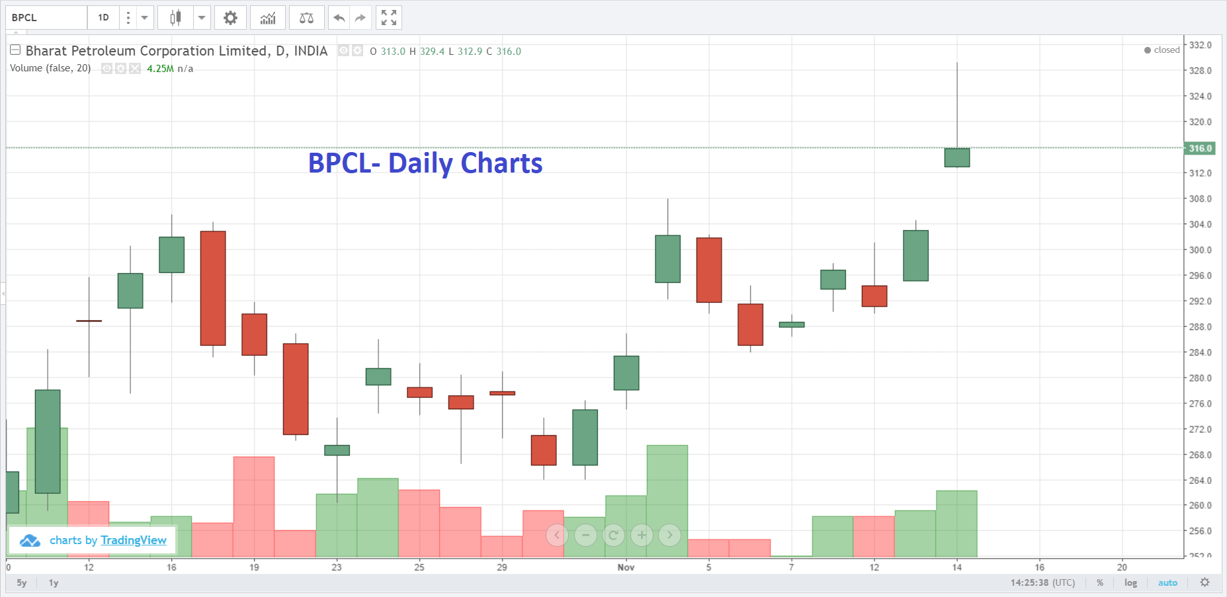Toggle auto scale
1227x597 pixels.
1167,582
